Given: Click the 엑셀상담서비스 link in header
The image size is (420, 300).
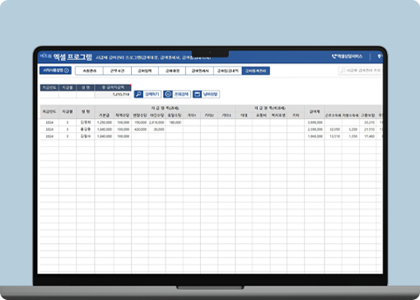Looking at the screenshot, I should tap(347, 57).
